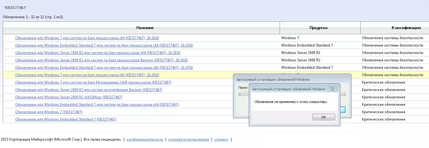
Task: Click the "KB3177467" search term heading
Action: [15, 7]
